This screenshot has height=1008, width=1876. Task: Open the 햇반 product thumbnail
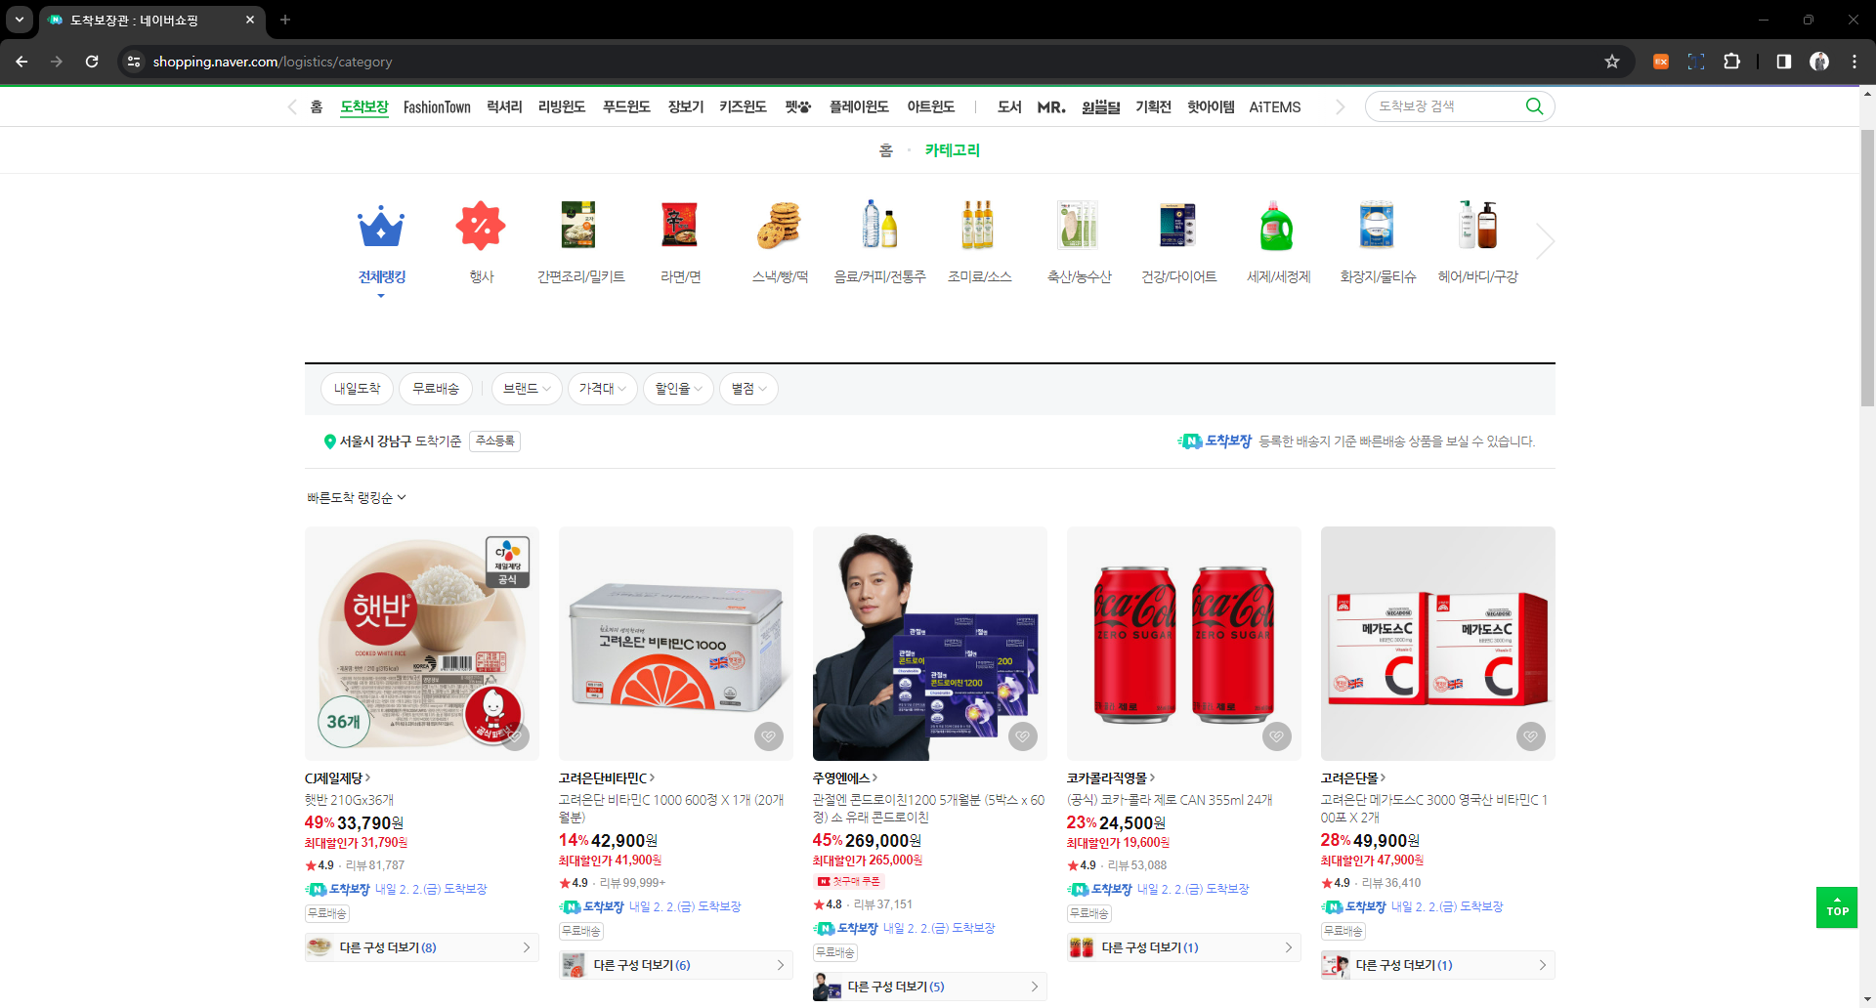(x=422, y=644)
